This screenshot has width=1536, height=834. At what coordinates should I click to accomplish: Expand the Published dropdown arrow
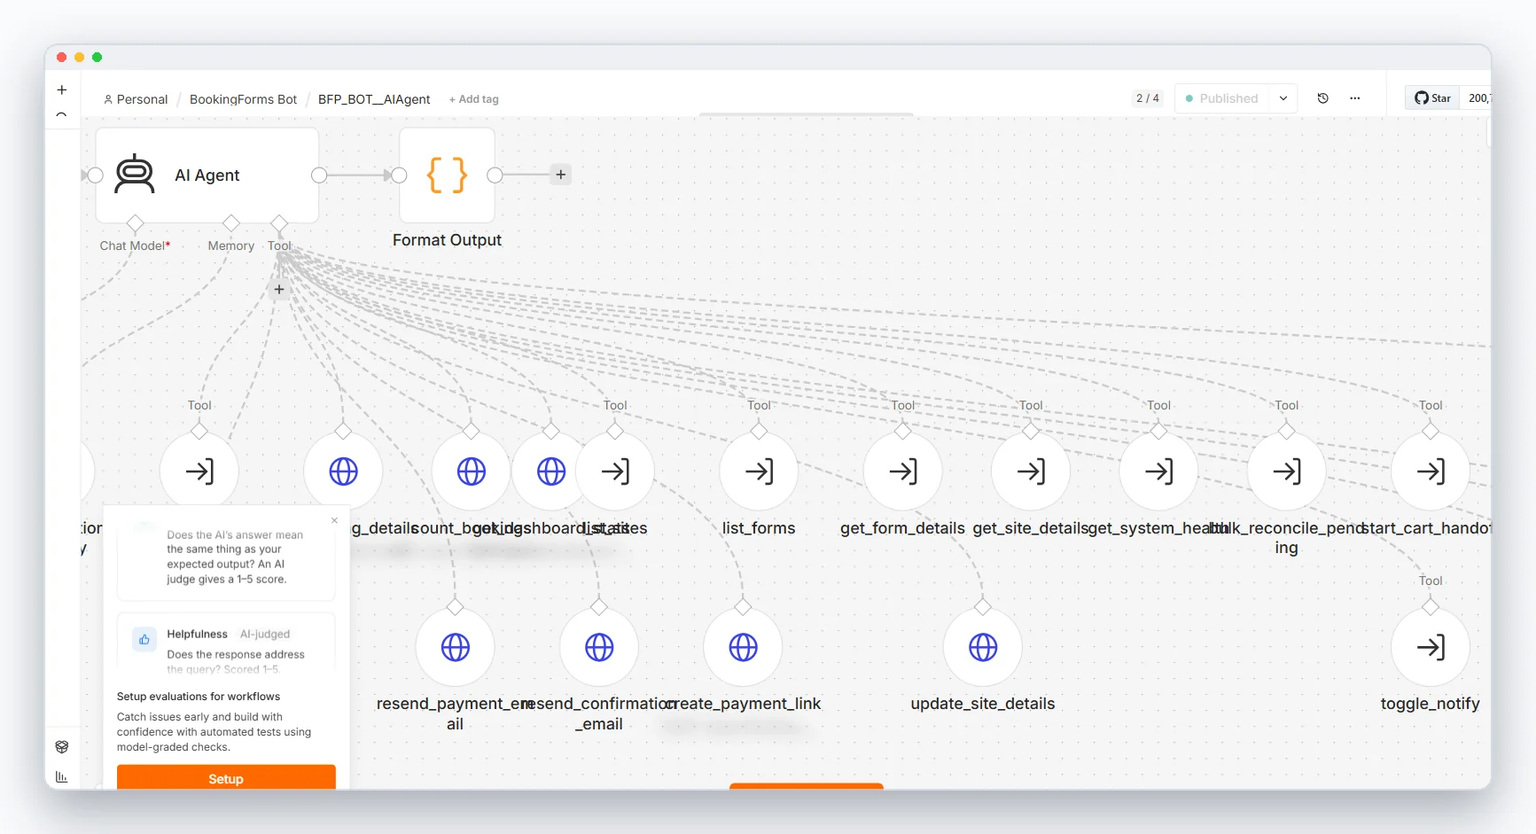[1283, 98]
